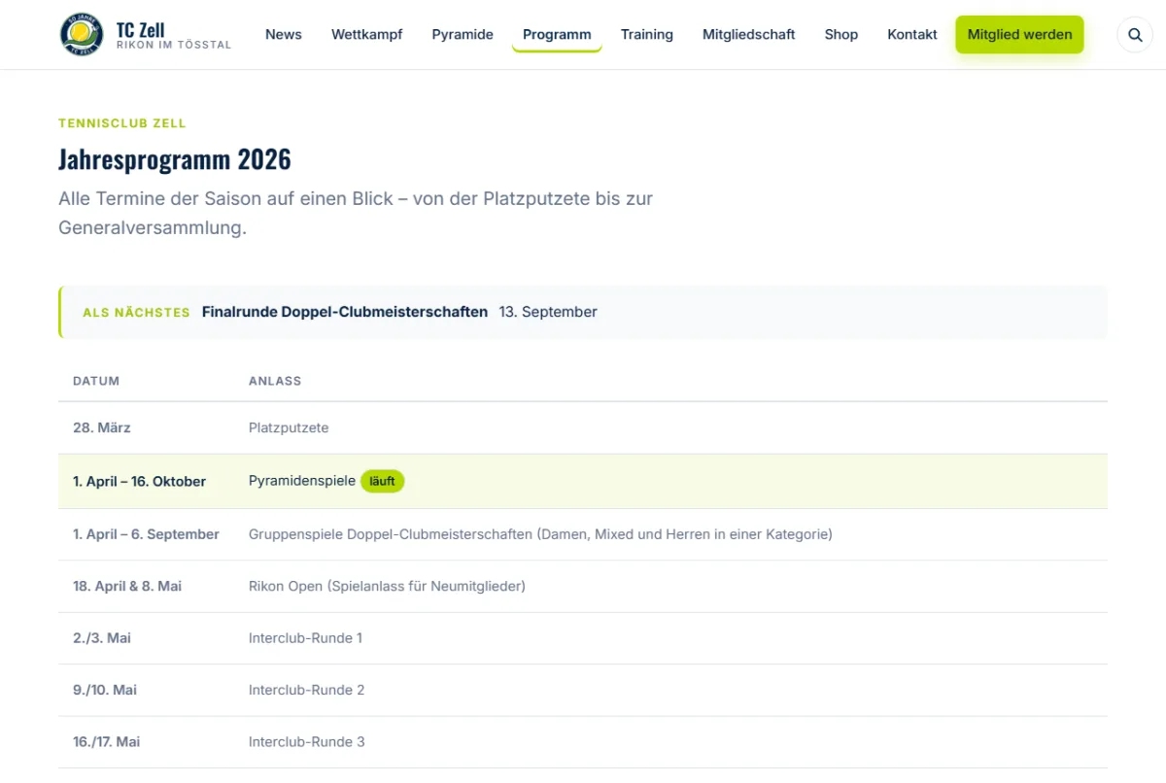This screenshot has height=783, width=1166.
Task: Select the 2./3. Mai date cell
Action: pos(102,638)
